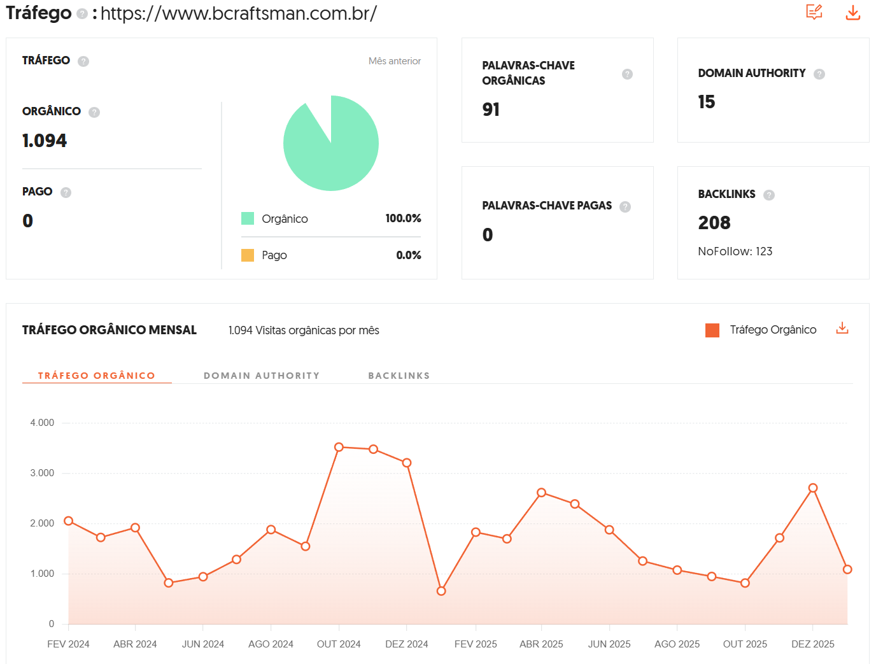
Task: Switch to the Backlinks chart tab
Action: click(399, 376)
